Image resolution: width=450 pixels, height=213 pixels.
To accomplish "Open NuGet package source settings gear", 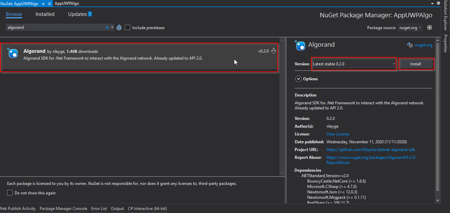I will (x=430, y=27).
